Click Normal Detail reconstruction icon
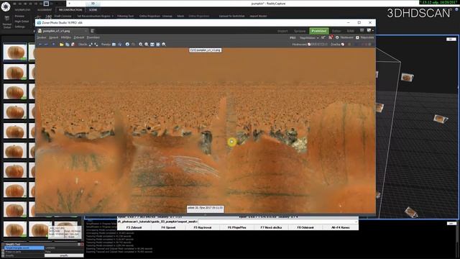460x259 pixels. (x=6, y=22)
